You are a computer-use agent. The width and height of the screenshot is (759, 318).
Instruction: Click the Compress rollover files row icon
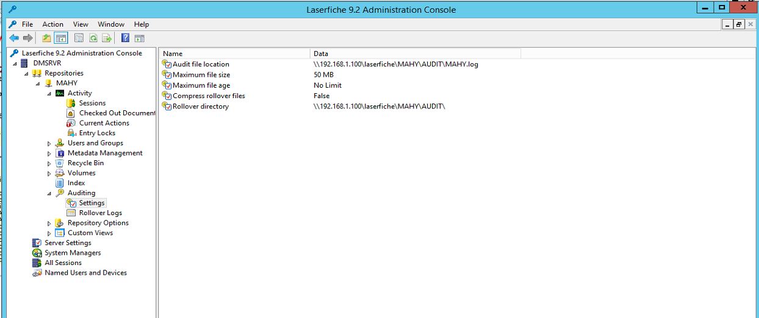pyautogui.click(x=167, y=96)
